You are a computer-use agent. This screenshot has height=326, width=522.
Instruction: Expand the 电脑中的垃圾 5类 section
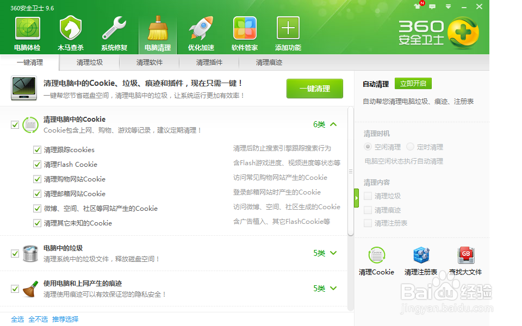pyautogui.click(x=334, y=254)
